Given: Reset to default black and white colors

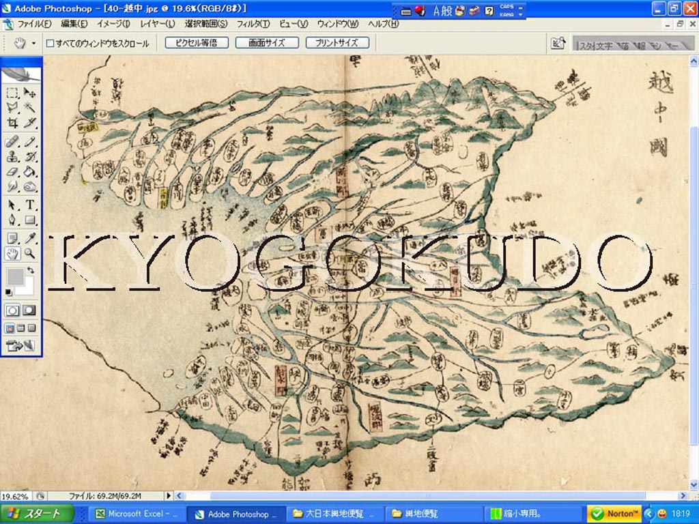Looking at the screenshot, I should [x=8, y=292].
